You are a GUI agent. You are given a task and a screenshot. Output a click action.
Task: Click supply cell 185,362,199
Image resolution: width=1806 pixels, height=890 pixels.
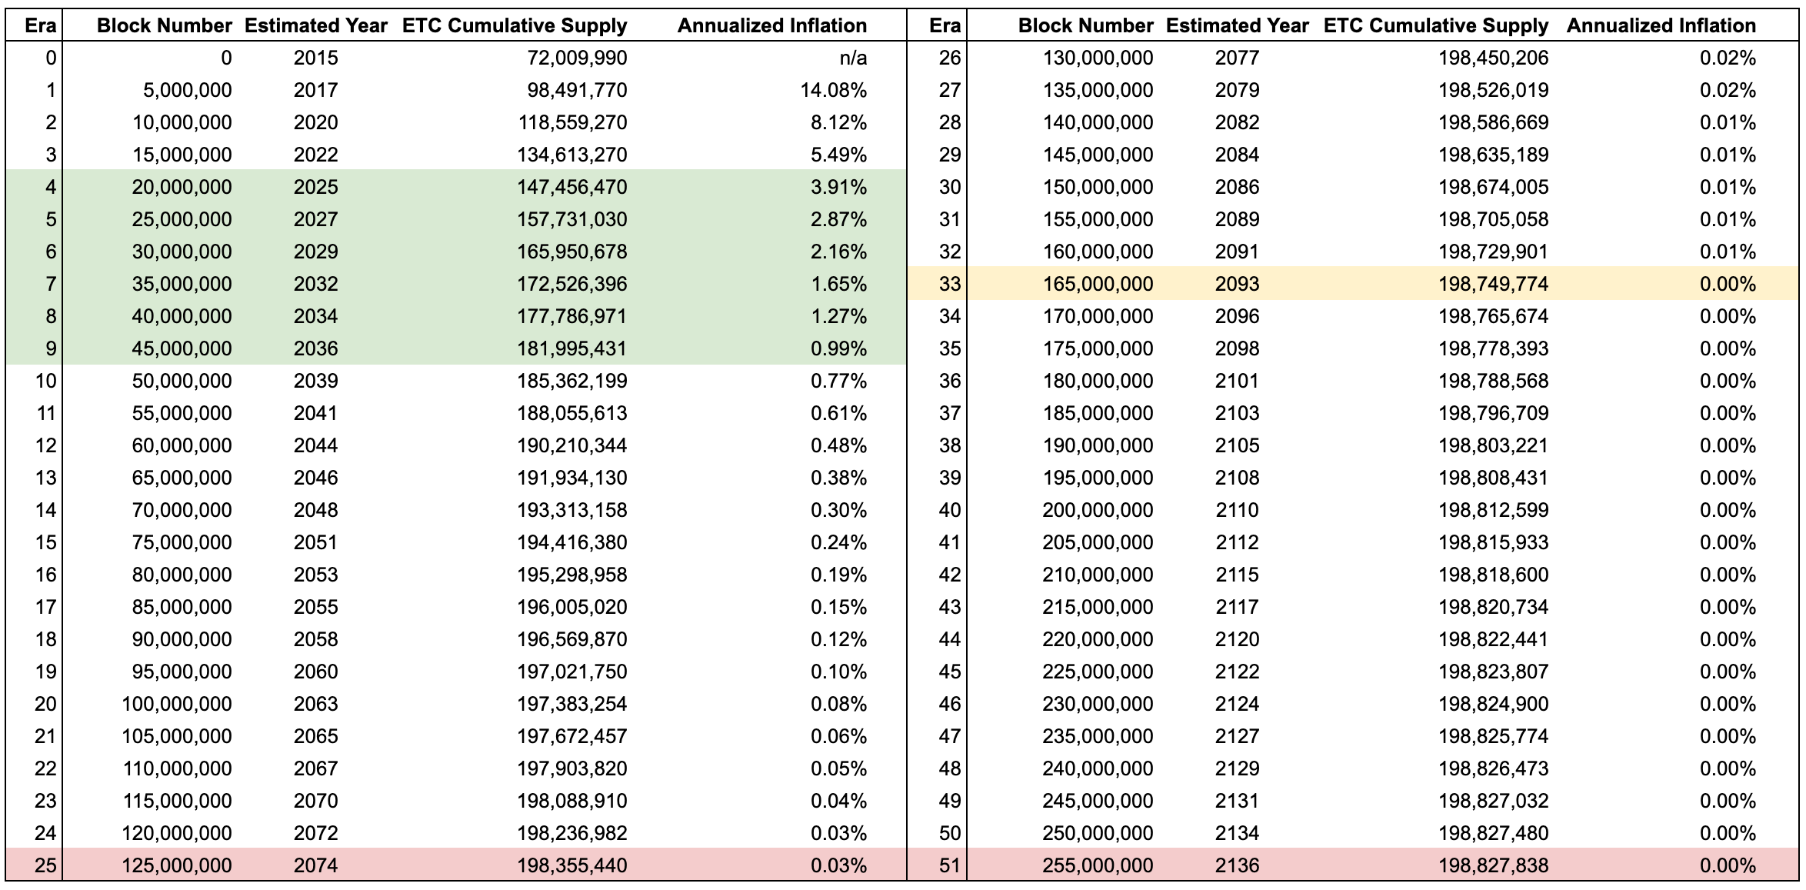[x=571, y=381]
